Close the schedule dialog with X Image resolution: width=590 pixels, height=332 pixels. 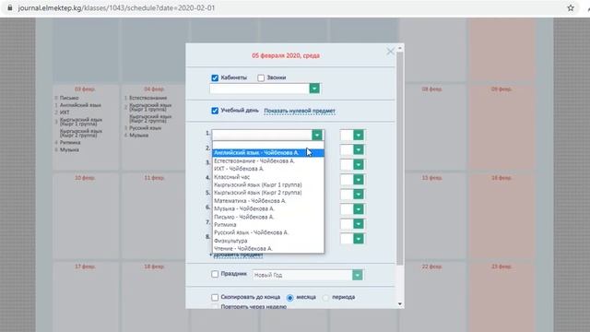coord(390,52)
